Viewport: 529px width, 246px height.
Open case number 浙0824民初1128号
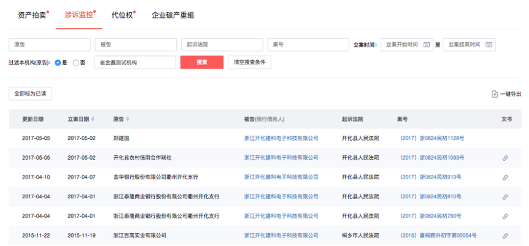click(432, 138)
